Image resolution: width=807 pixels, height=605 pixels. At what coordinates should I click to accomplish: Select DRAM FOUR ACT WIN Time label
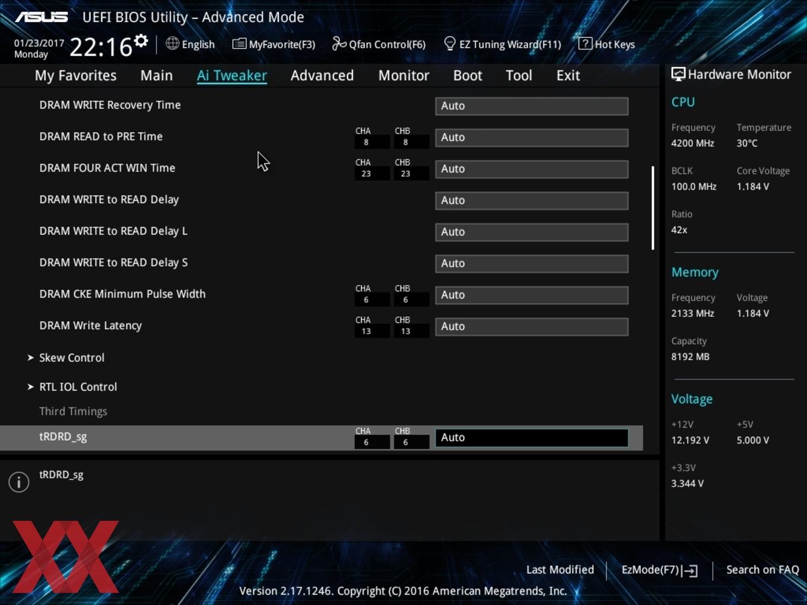pyautogui.click(x=107, y=168)
